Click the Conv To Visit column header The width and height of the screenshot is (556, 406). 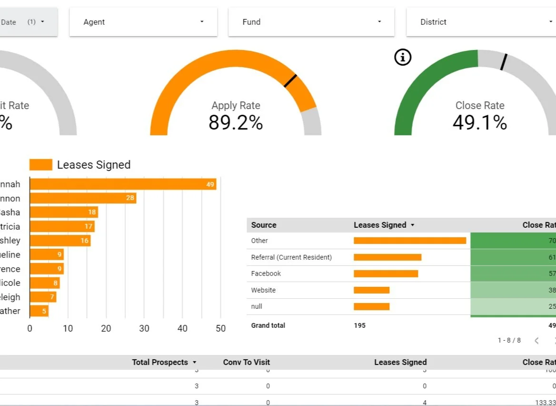pyautogui.click(x=246, y=362)
